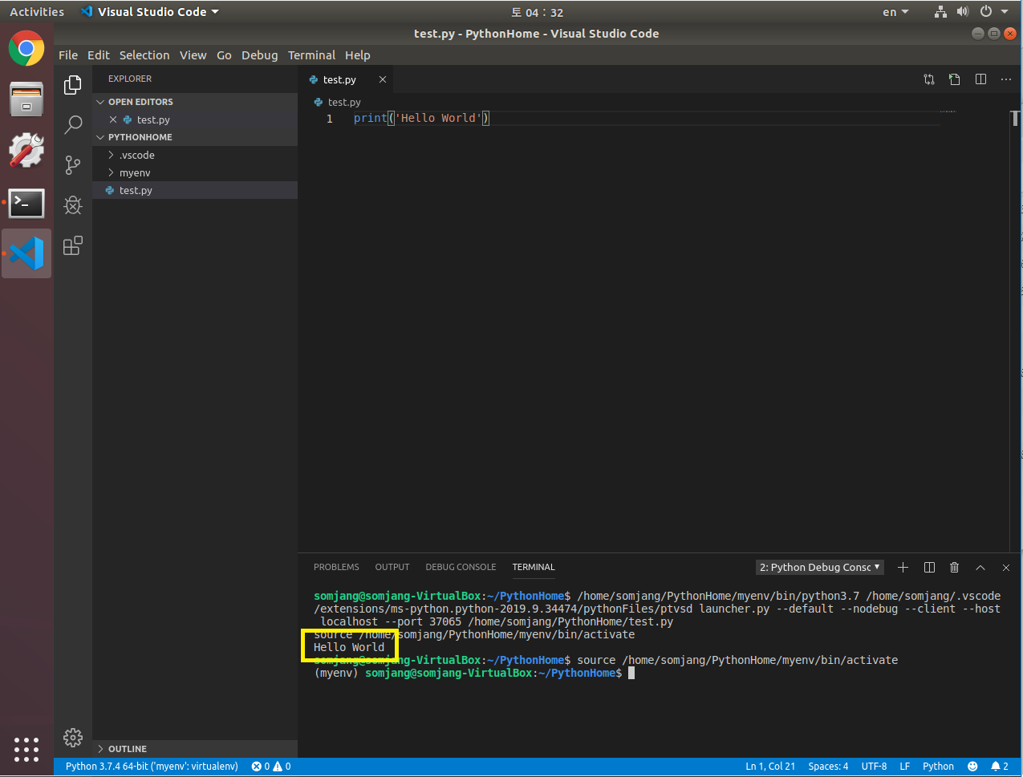The height and width of the screenshot is (777, 1023).
Task: Select the TERMINAL panel tab
Action: click(534, 567)
